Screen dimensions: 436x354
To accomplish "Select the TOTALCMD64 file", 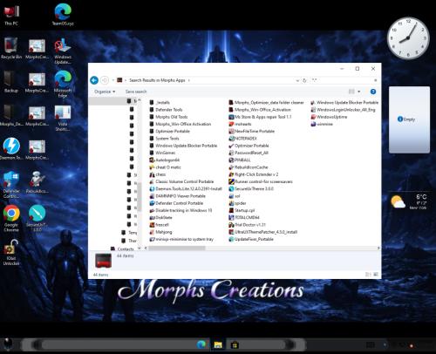I will pyautogui.click(x=244, y=217).
